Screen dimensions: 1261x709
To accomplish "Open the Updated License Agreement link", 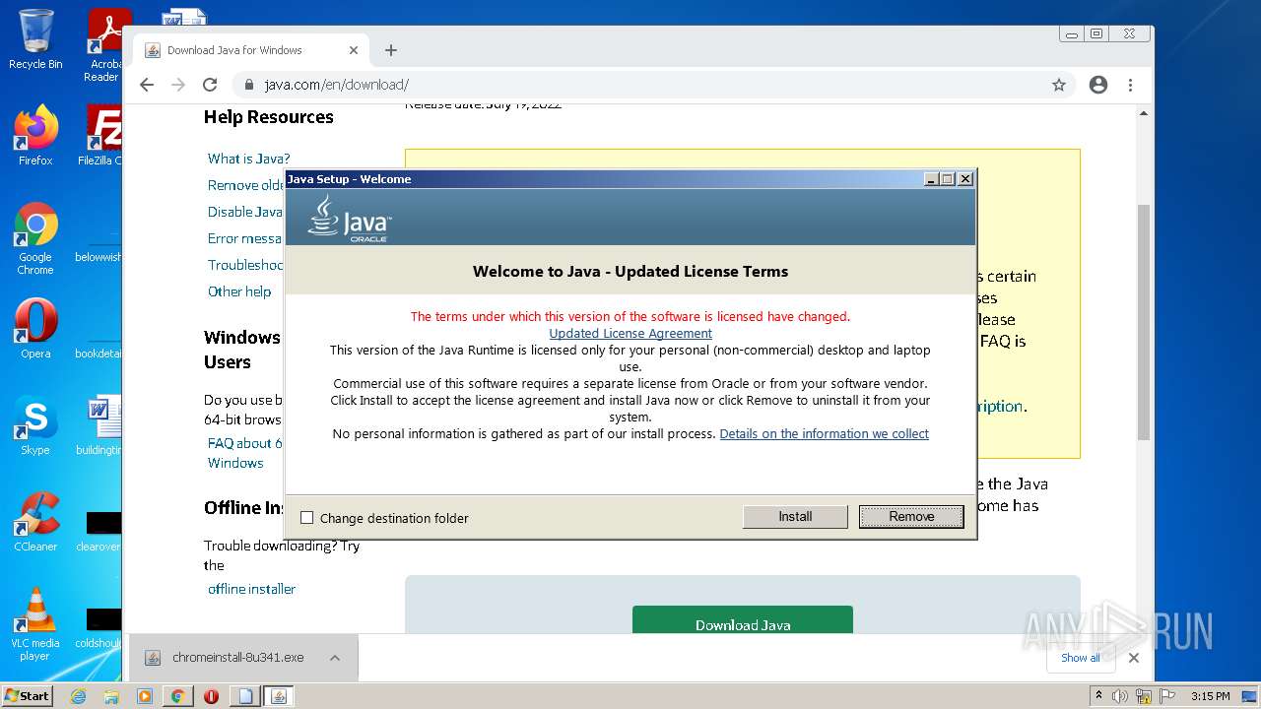I will click(x=630, y=333).
